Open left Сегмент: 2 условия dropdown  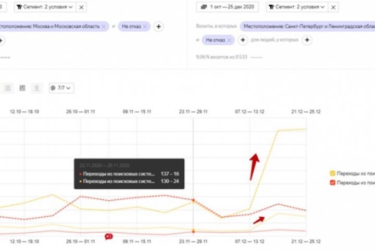45,7
